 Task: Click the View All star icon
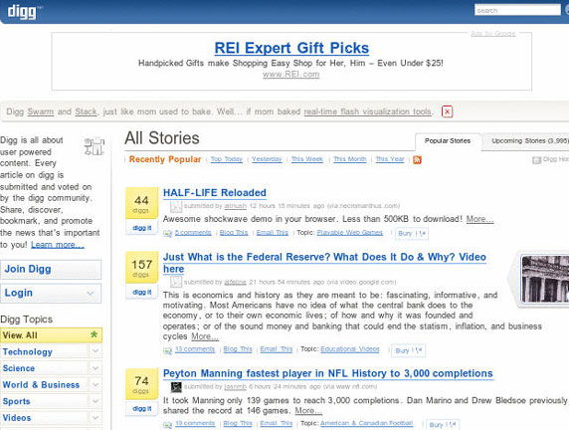pos(94,334)
